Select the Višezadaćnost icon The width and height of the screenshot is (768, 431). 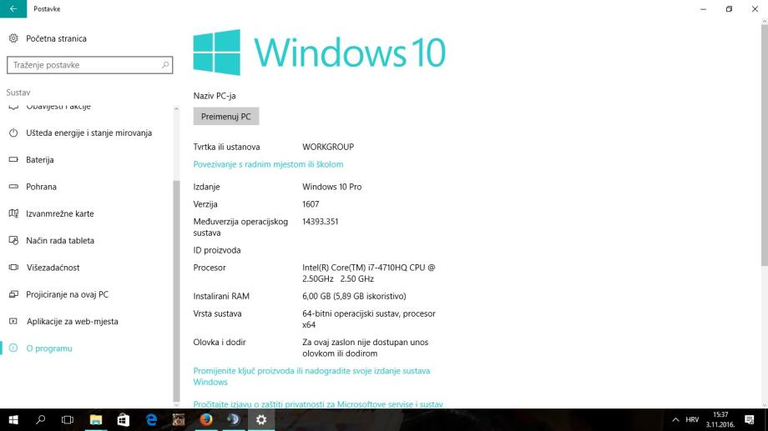coord(13,267)
